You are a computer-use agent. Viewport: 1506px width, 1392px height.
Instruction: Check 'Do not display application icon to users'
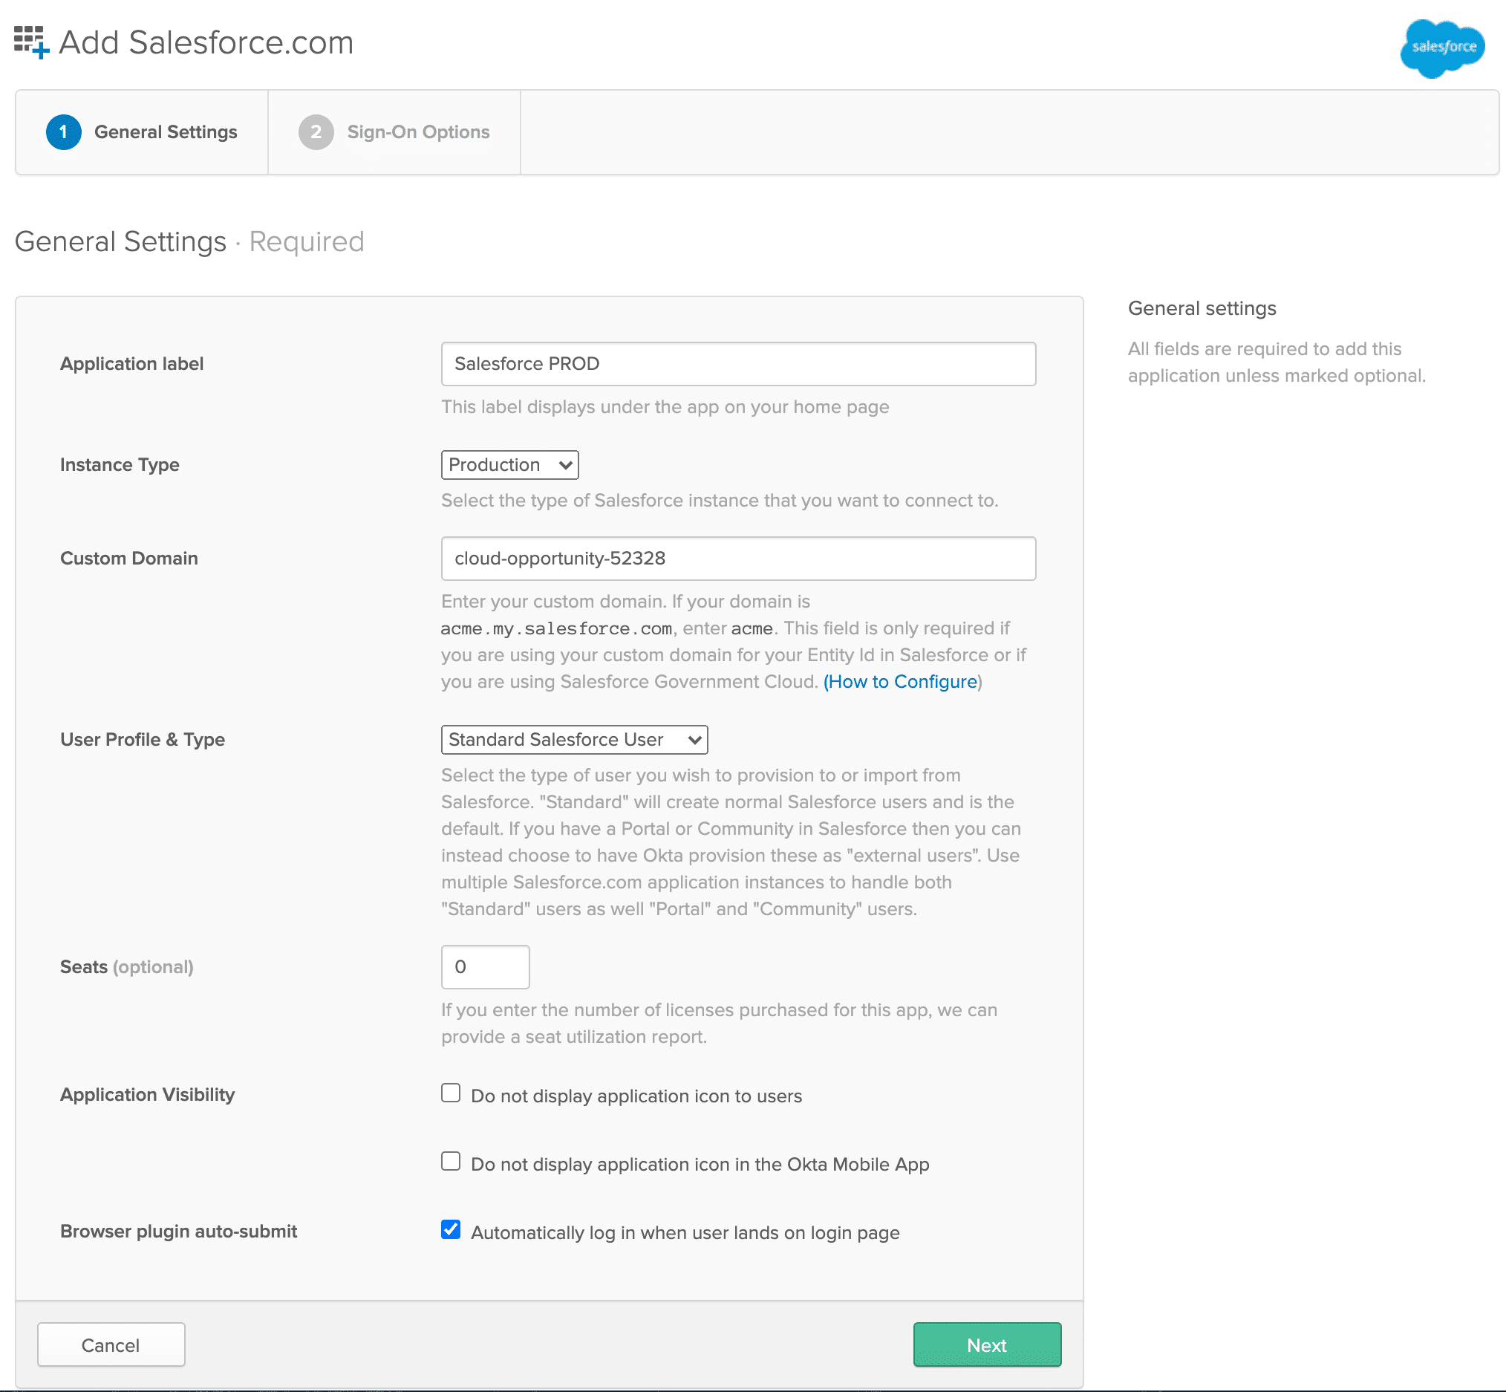tap(450, 1093)
